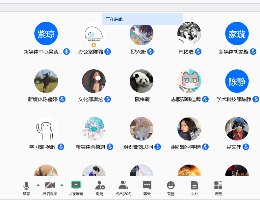Click the name label 组织部刘思羽
260x200 pixels.
[138, 147]
